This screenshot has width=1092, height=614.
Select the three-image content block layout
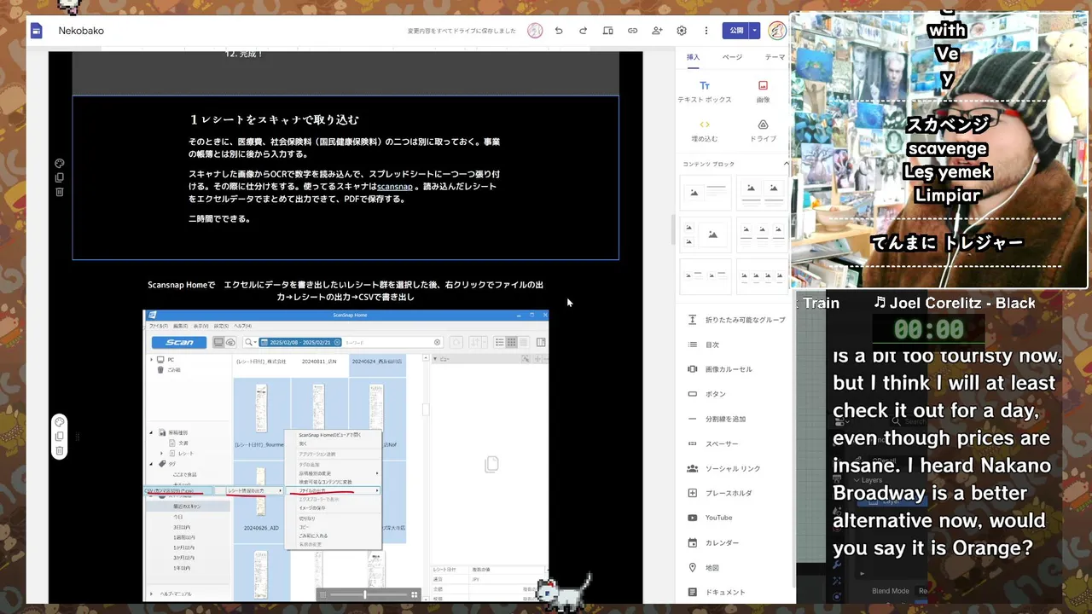(x=762, y=235)
